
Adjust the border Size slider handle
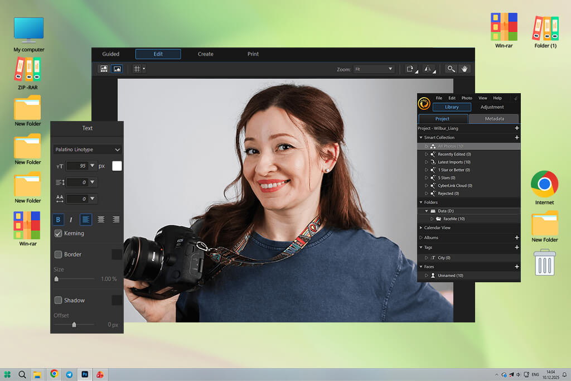point(56,279)
